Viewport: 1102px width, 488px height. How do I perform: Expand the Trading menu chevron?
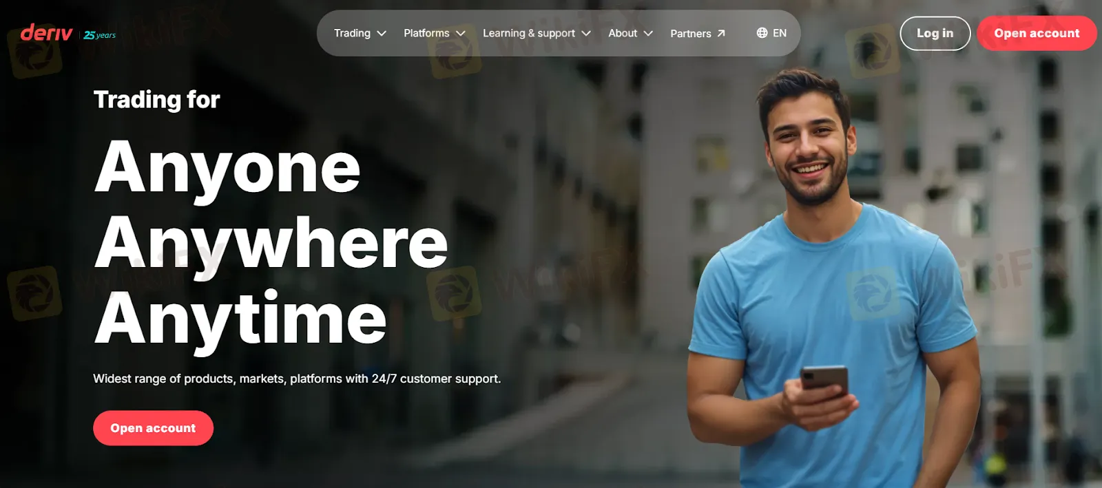pos(382,33)
